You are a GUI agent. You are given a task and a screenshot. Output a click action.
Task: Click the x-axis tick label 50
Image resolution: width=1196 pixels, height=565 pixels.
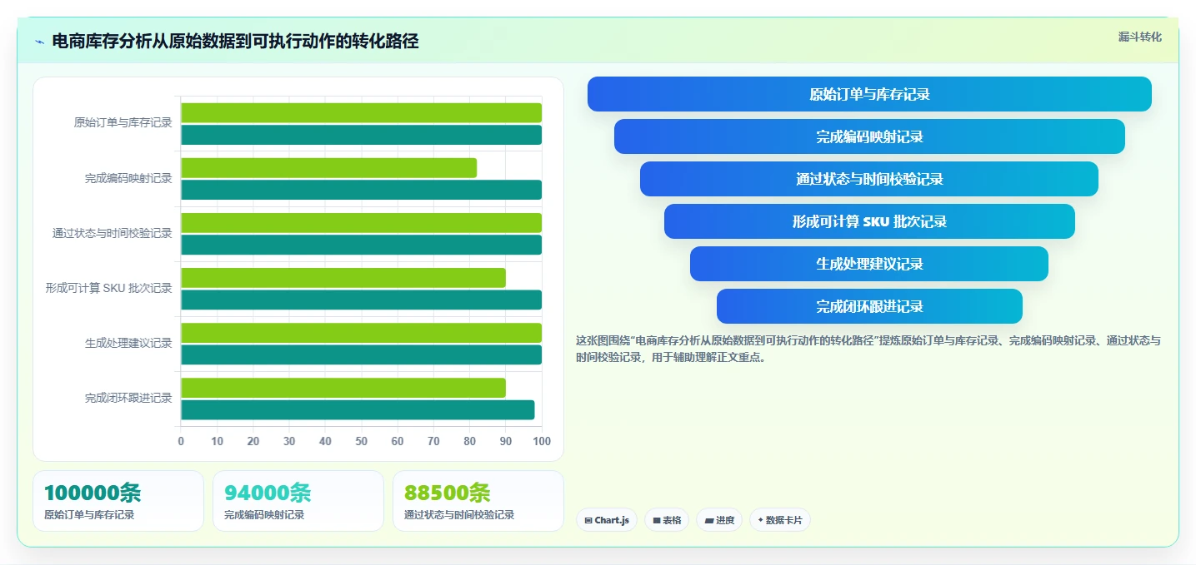point(361,442)
